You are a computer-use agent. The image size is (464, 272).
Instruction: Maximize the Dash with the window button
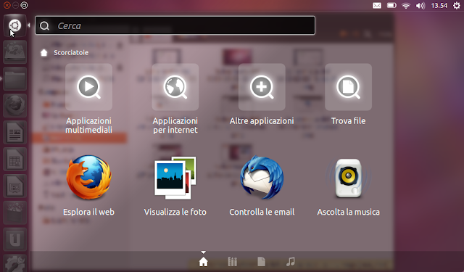24,5
